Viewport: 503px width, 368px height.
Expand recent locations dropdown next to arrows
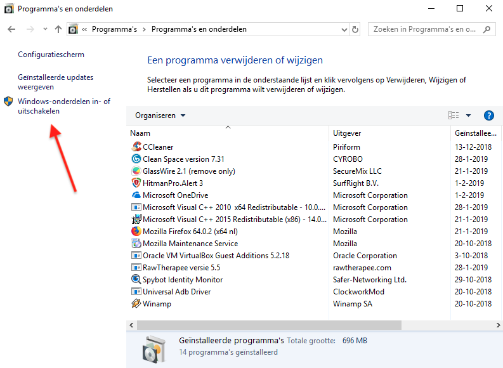pos(45,29)
